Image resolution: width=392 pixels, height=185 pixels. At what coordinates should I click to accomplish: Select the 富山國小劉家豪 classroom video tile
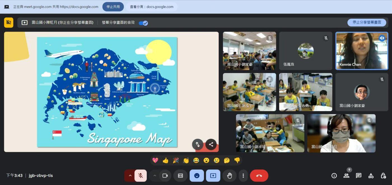[249, 51]
